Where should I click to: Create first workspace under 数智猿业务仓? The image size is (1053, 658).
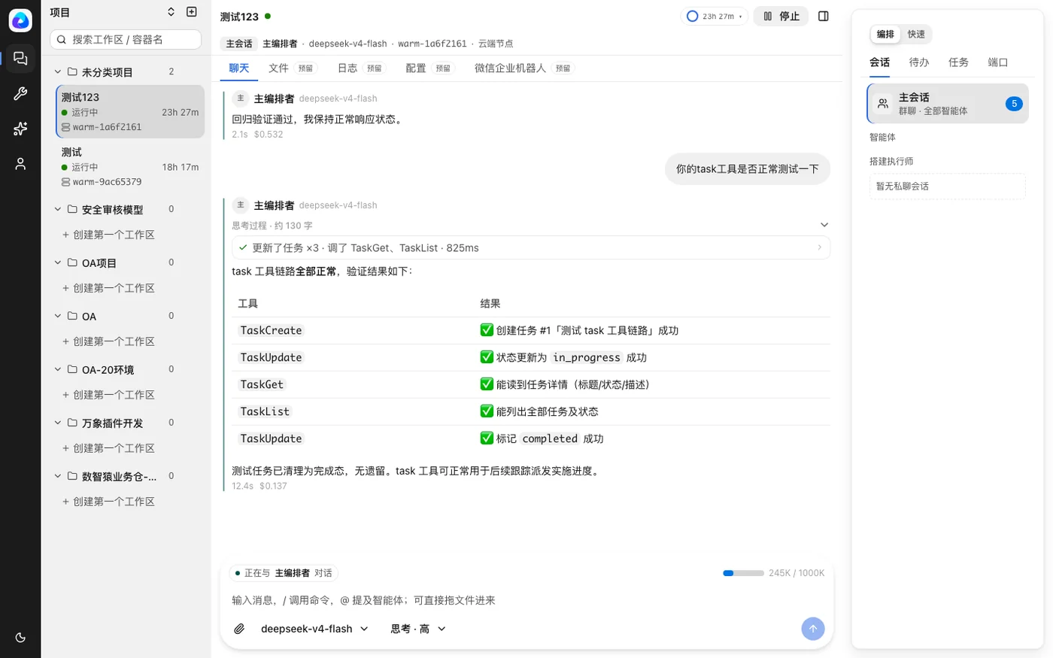tap(108, 502)
